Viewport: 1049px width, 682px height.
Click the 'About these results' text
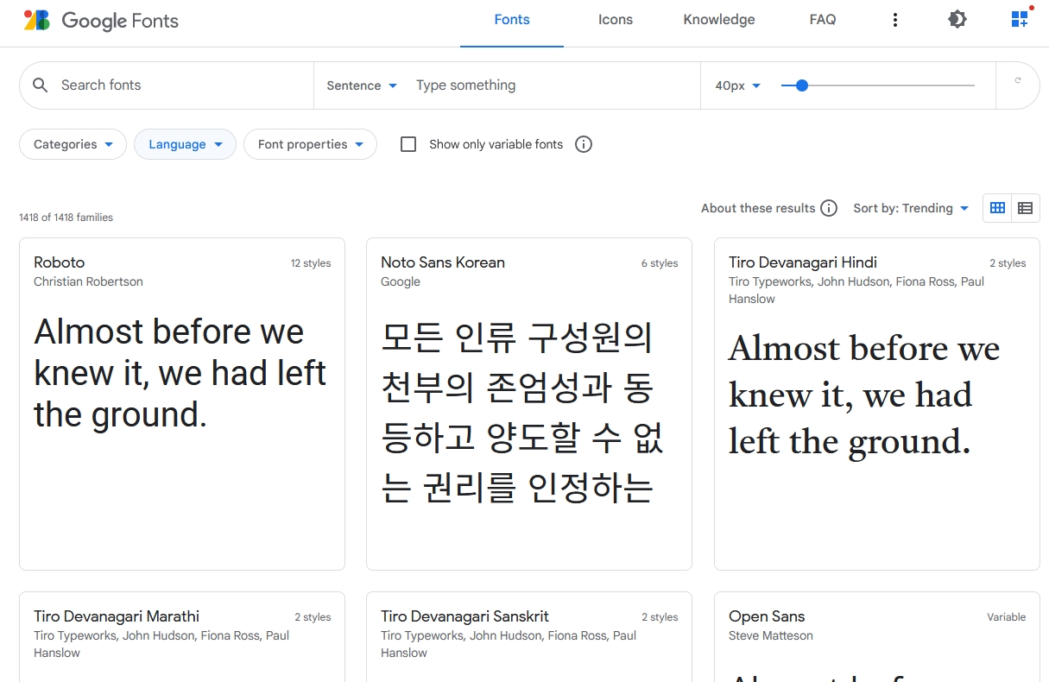point(758,208)
